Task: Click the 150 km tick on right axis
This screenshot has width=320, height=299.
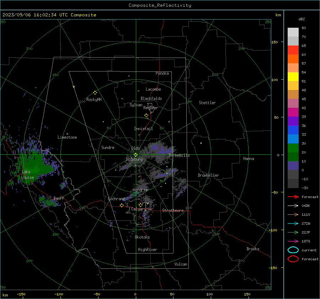Action: pos(275,42)
